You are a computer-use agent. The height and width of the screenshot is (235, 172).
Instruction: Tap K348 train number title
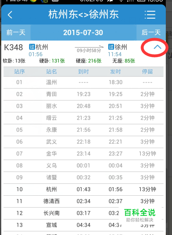(14, 48)
